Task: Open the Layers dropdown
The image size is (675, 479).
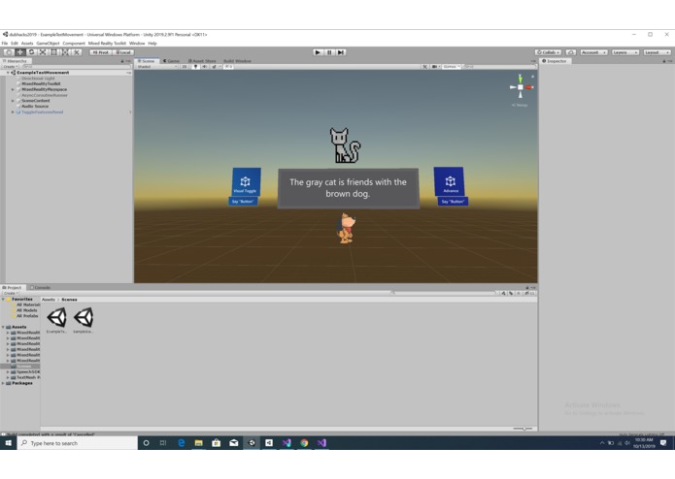Action: click(x=625, y=52)
